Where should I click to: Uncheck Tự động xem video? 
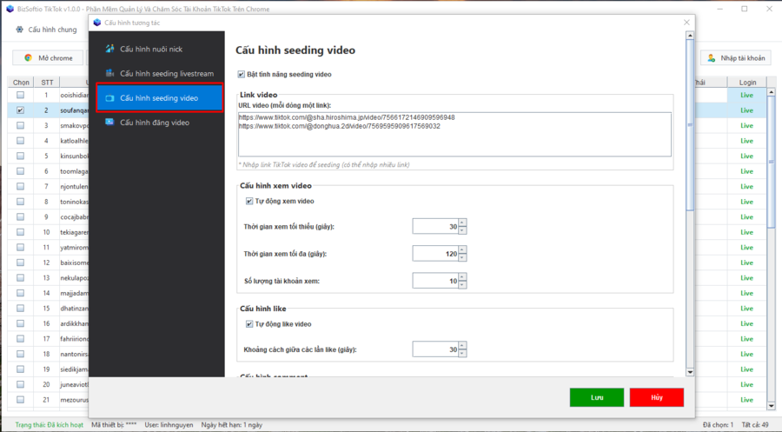(249, 202)
